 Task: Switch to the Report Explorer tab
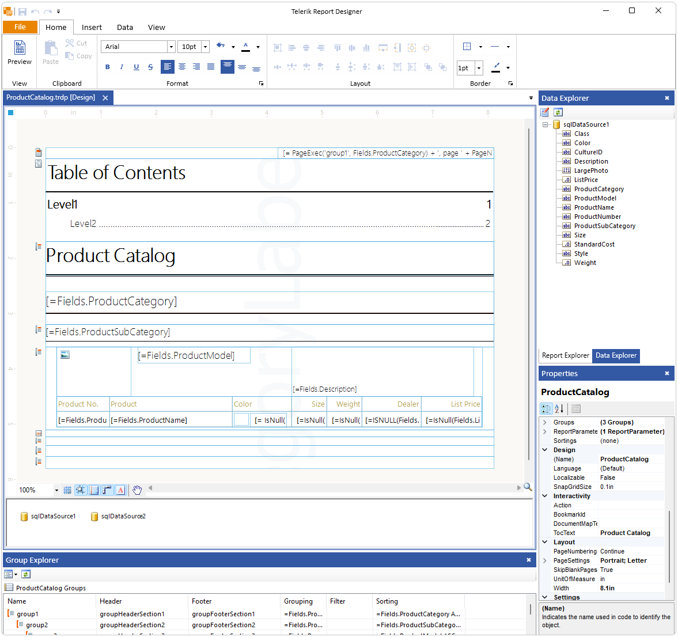pyautogui.click(x=565, y=355)
